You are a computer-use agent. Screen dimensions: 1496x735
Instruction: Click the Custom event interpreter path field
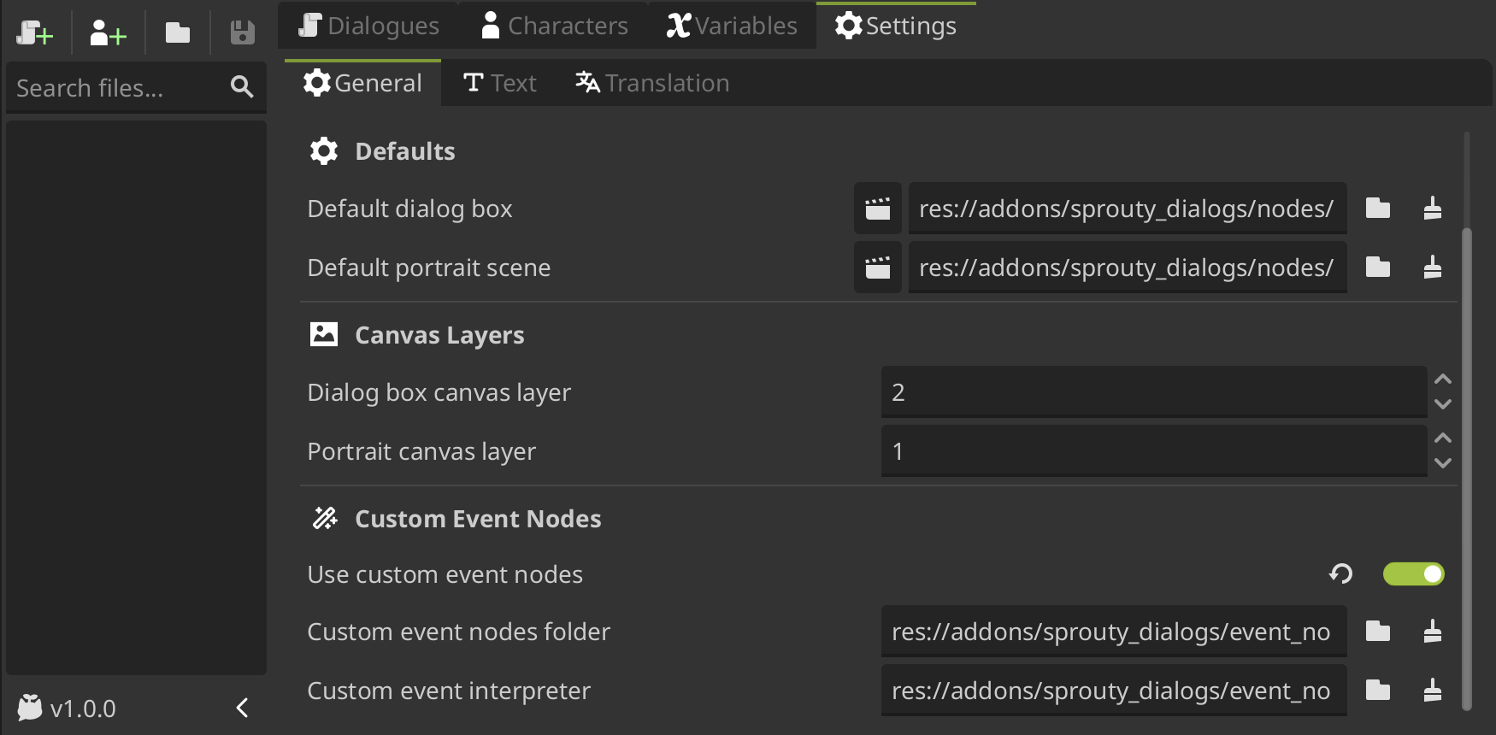pyautogui.click(x=1114, y=691)
